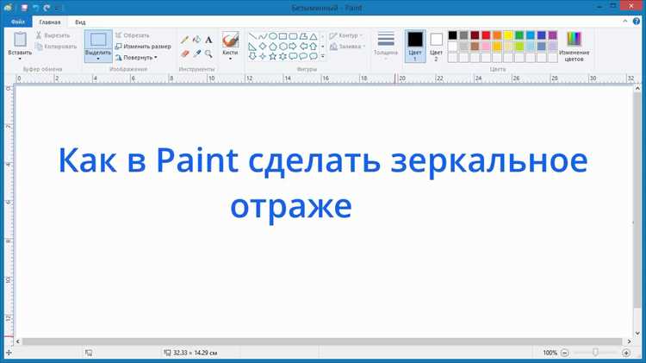646x363 pixels.
Task: Choose the Oval shape
Action: [273, 36]
